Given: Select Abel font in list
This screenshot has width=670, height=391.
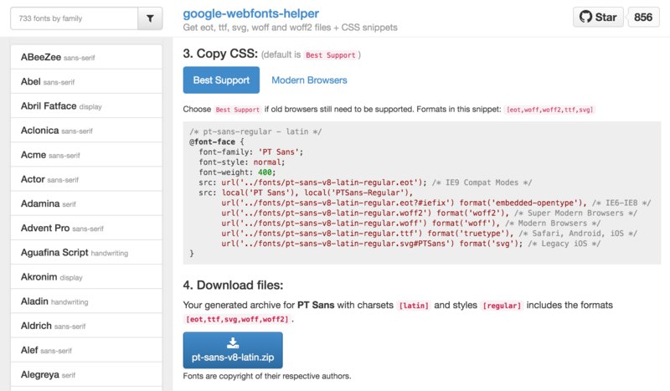Looking at the screenshot, I should 86,81.
